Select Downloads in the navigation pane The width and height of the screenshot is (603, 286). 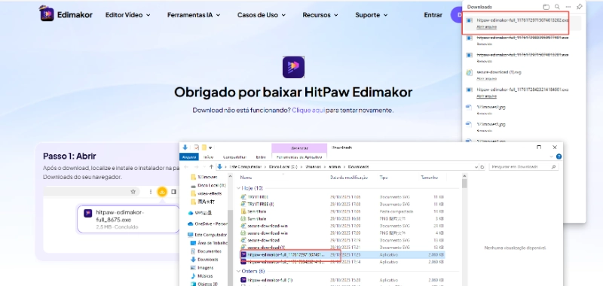[204, 260]
